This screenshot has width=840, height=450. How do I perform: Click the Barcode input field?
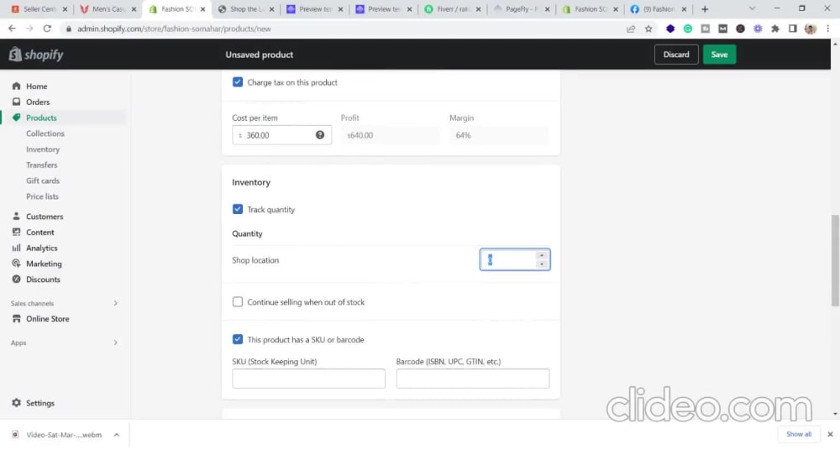pyautogui.click(x=473, y=379)
